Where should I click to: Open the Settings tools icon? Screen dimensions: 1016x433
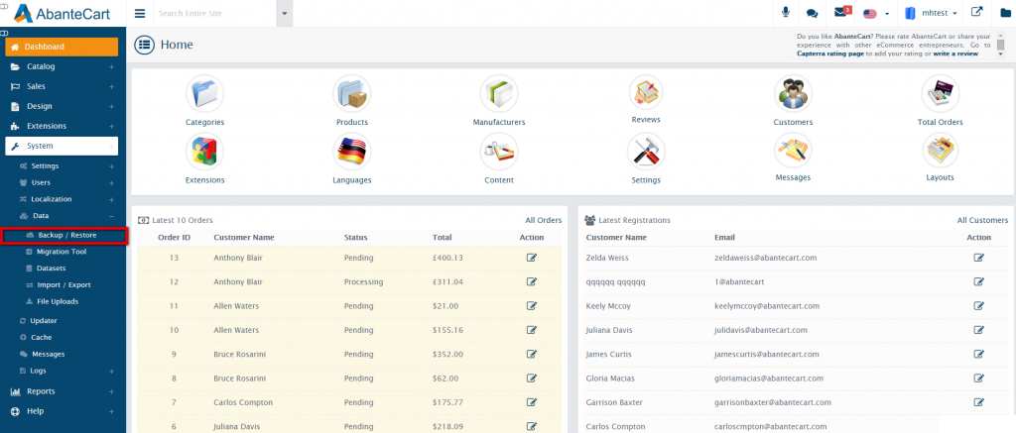[x=646, y=153]
